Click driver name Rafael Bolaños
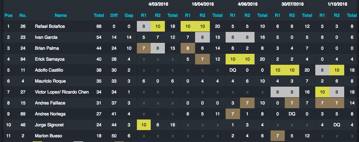 [50, 26]
